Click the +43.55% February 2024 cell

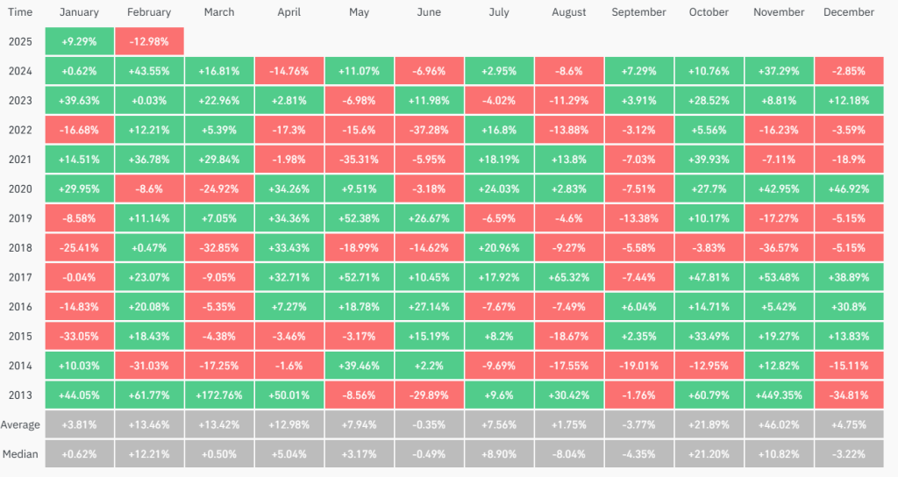pos(149,72)
